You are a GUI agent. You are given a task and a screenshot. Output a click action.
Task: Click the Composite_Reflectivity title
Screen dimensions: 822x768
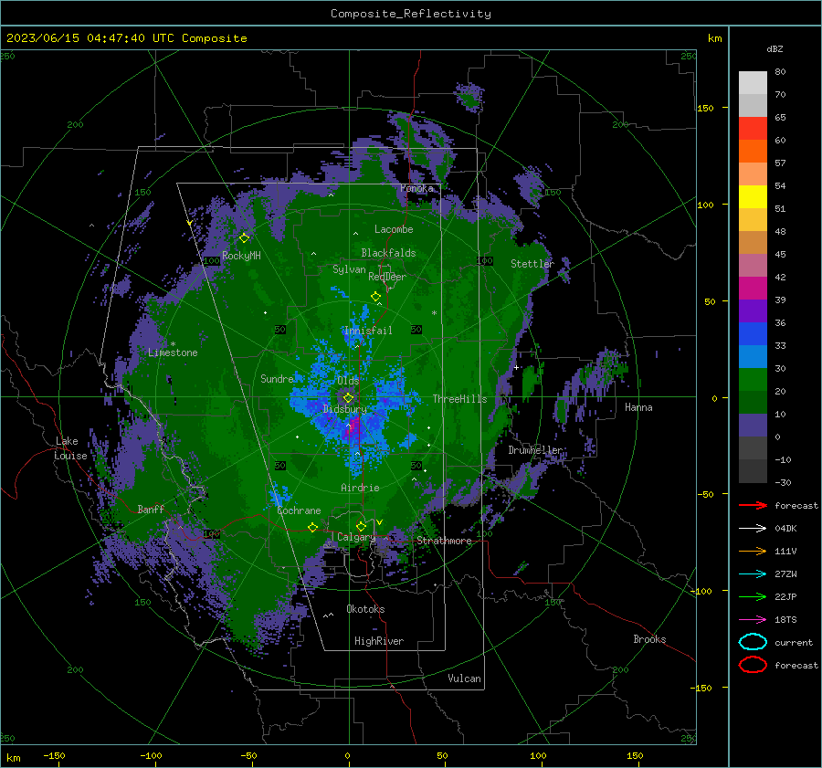point(411,14)
